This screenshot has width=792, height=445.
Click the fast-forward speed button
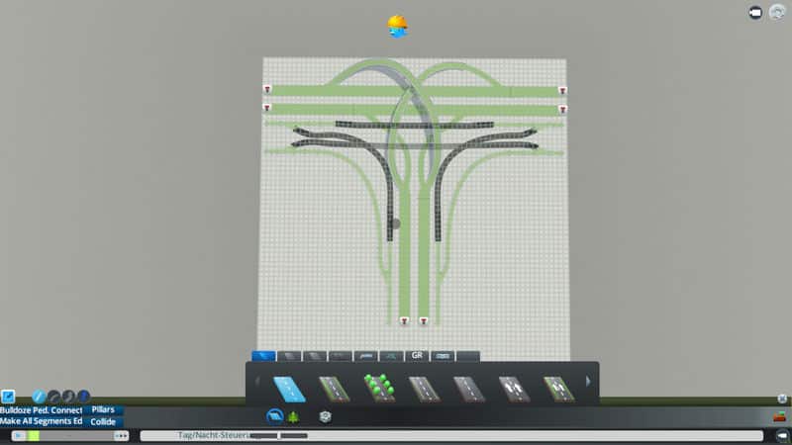click(x=121, y=435)
